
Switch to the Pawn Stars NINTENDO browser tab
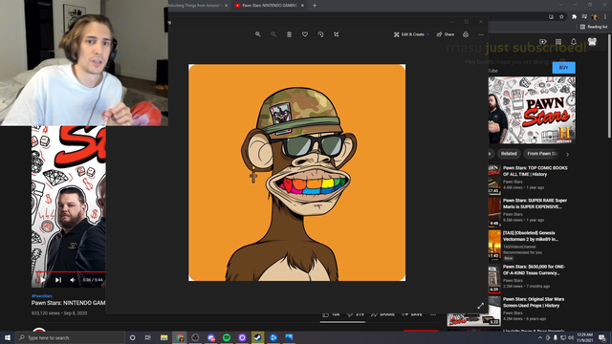point(269,6)
